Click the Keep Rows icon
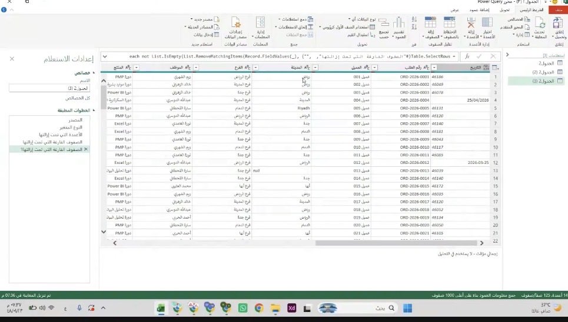The height and width of the screenshot is (322, 568). point(449,22)
